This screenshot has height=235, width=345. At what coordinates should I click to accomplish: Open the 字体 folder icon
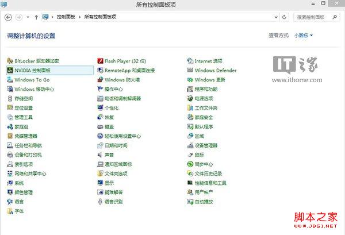point(10,211)
